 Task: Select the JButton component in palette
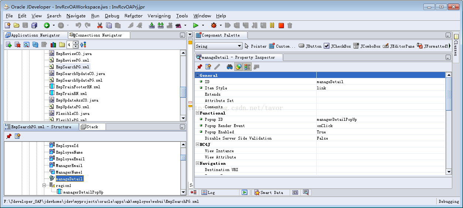310,46
